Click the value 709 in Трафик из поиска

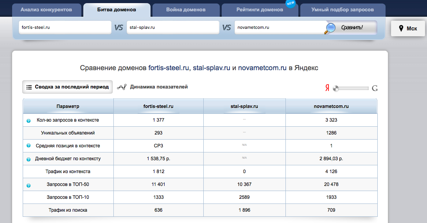(331, 210)
